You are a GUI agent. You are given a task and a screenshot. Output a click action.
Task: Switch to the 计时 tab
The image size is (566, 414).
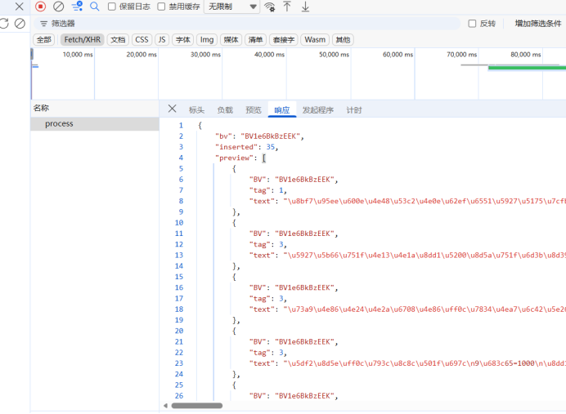coord(354,110)
